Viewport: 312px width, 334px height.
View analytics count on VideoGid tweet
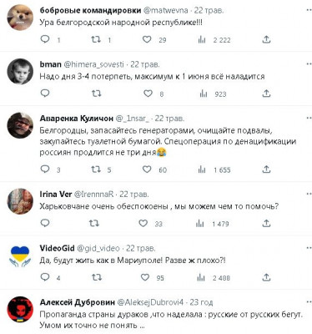[x=221, y=278]
